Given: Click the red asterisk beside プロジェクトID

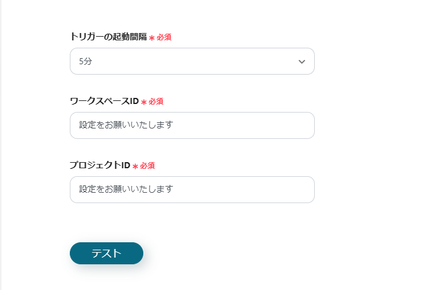Looking at the screenshot, I should pyautogui.click(x=135, y=166).
